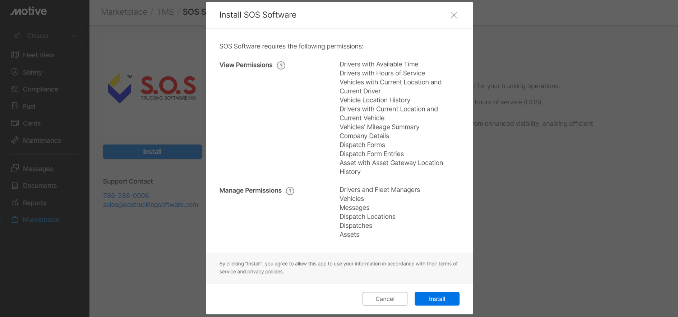678x317 pixels.
Task: Click 'Messages' manage permission text in dialog
Action: 354,208
